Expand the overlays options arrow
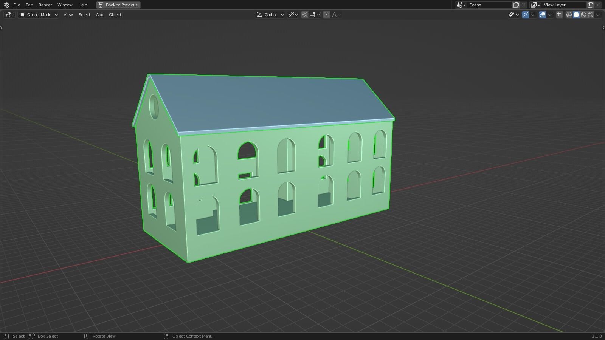605x340 pixels. click(x=550, y=15)
